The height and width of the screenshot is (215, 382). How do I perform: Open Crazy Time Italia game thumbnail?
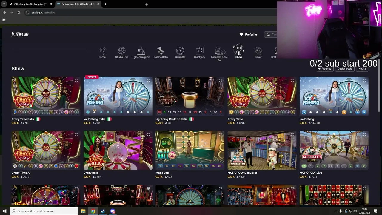(x=46, y=96)
